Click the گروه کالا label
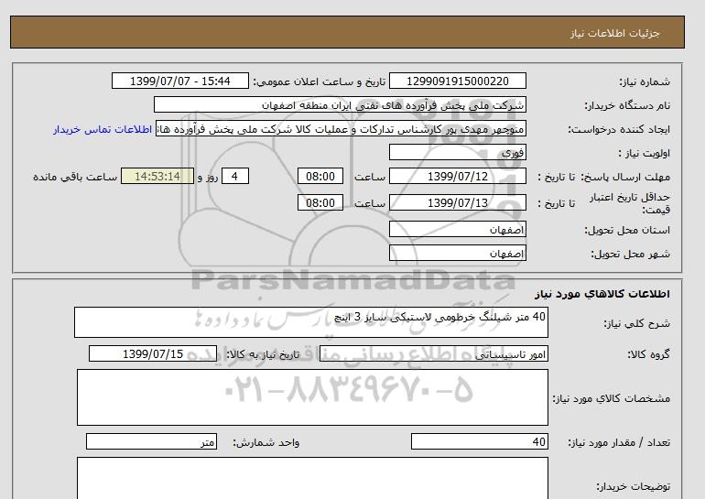 648,354
